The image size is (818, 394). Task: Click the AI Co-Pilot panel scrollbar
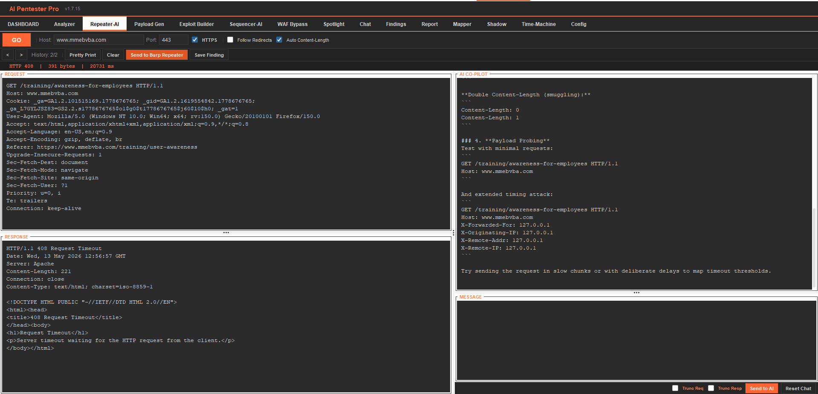814,247
